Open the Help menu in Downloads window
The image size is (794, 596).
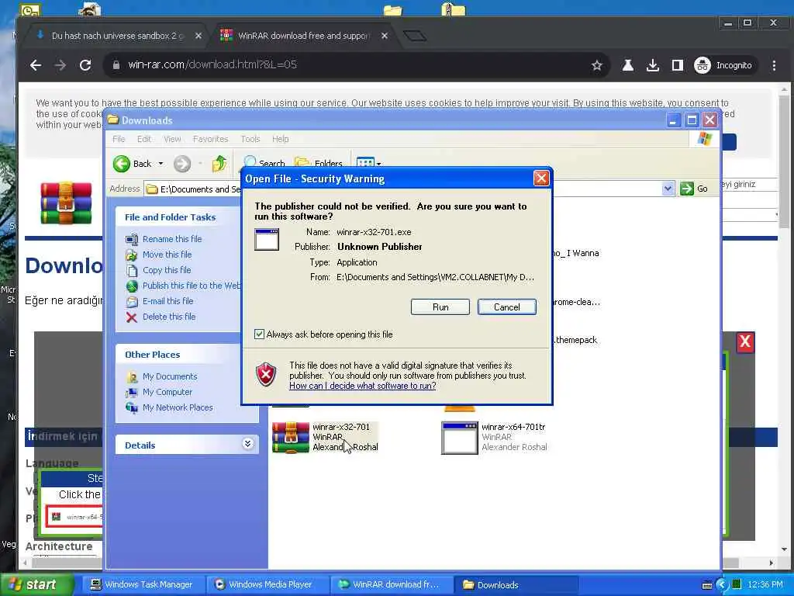280,139
